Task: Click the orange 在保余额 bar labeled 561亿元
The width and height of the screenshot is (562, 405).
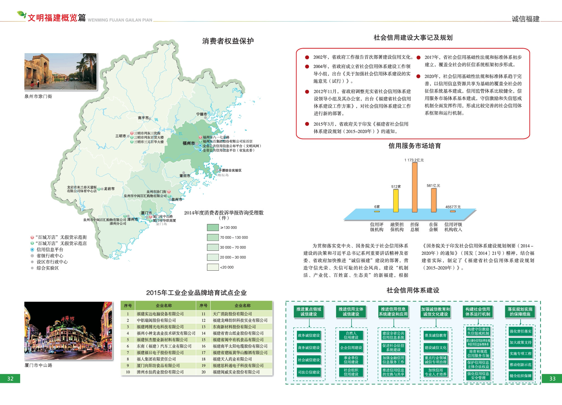Action: pyautogui.click(x=434, y=200)
